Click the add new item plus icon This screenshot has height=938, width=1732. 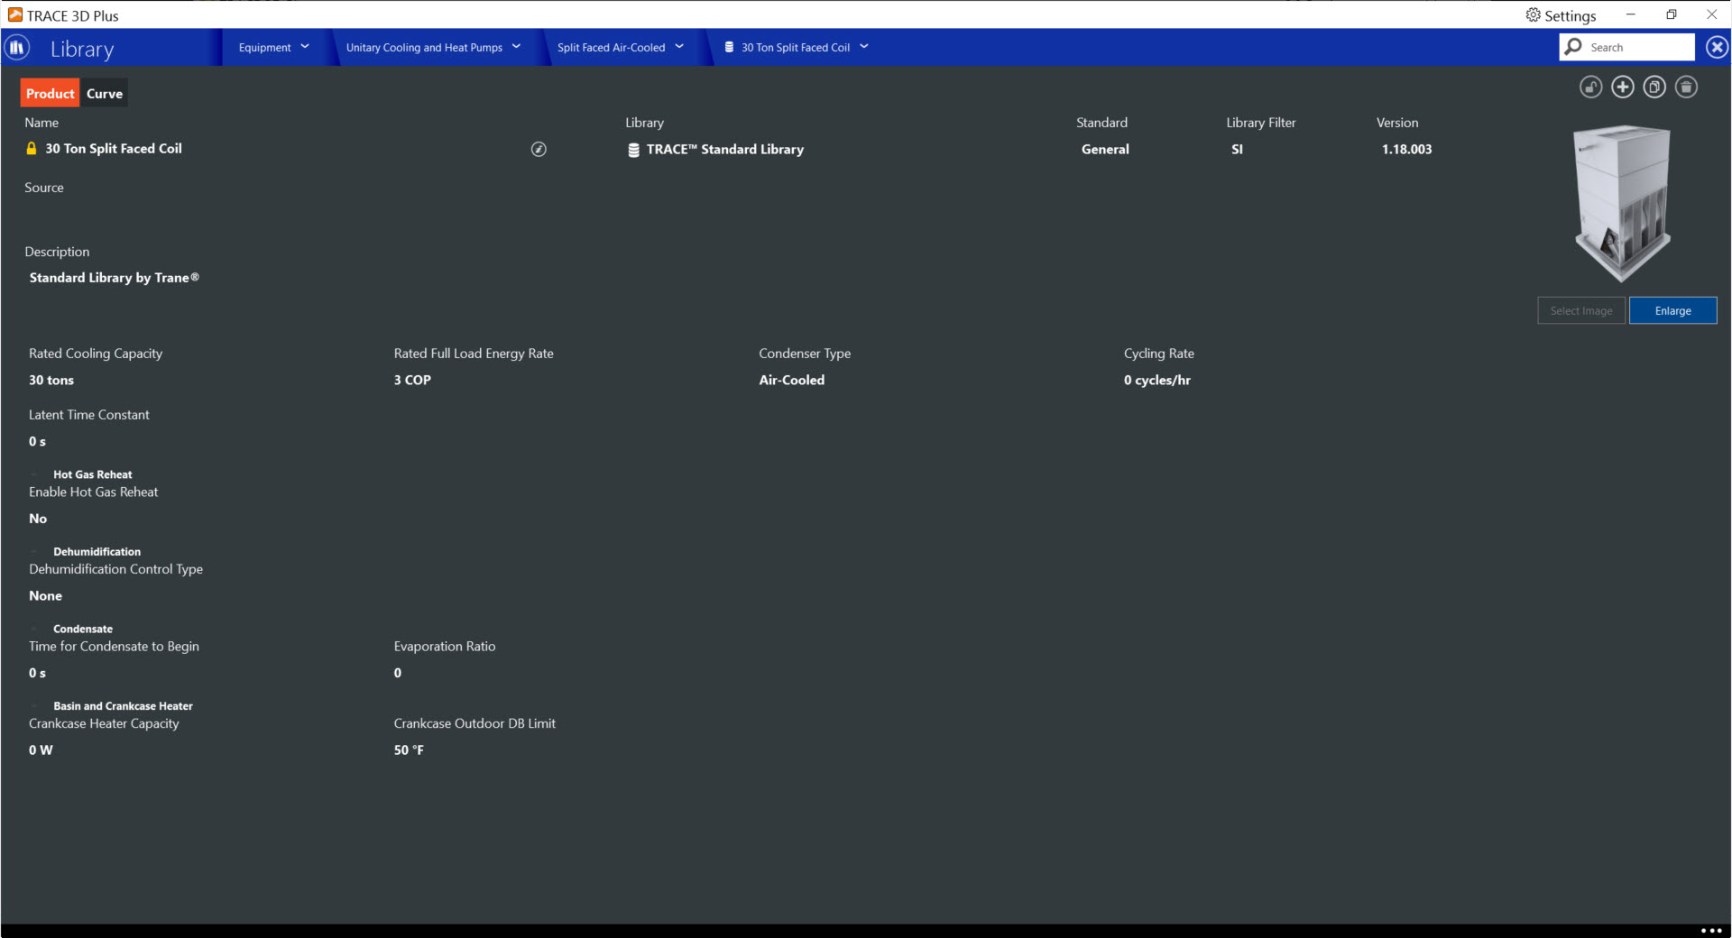1622,87
